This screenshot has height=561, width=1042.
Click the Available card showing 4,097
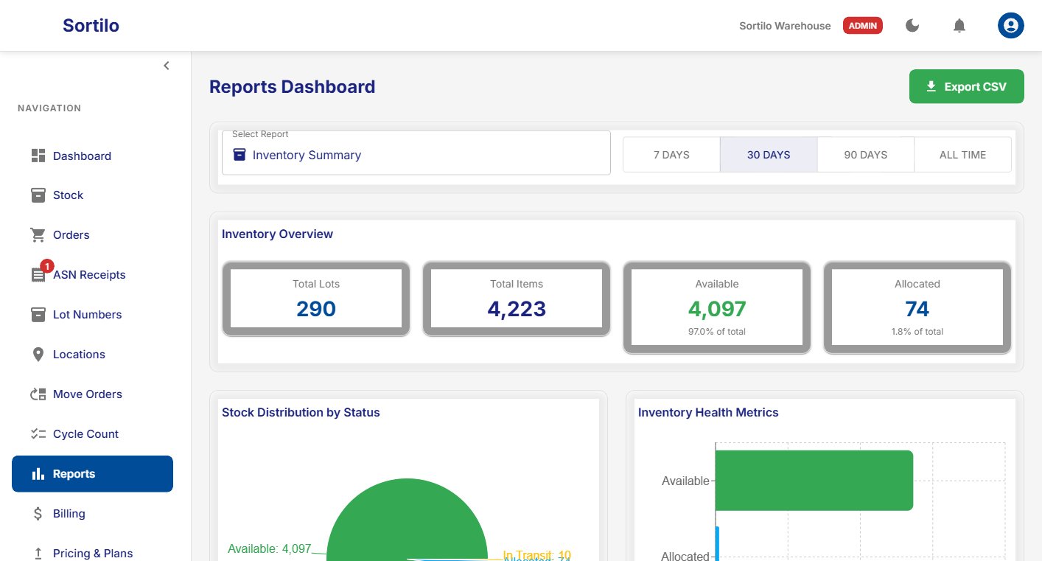(717, 307)
